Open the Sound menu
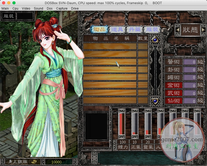This screenshot has height=166, width=207. (x=38, y=9)
